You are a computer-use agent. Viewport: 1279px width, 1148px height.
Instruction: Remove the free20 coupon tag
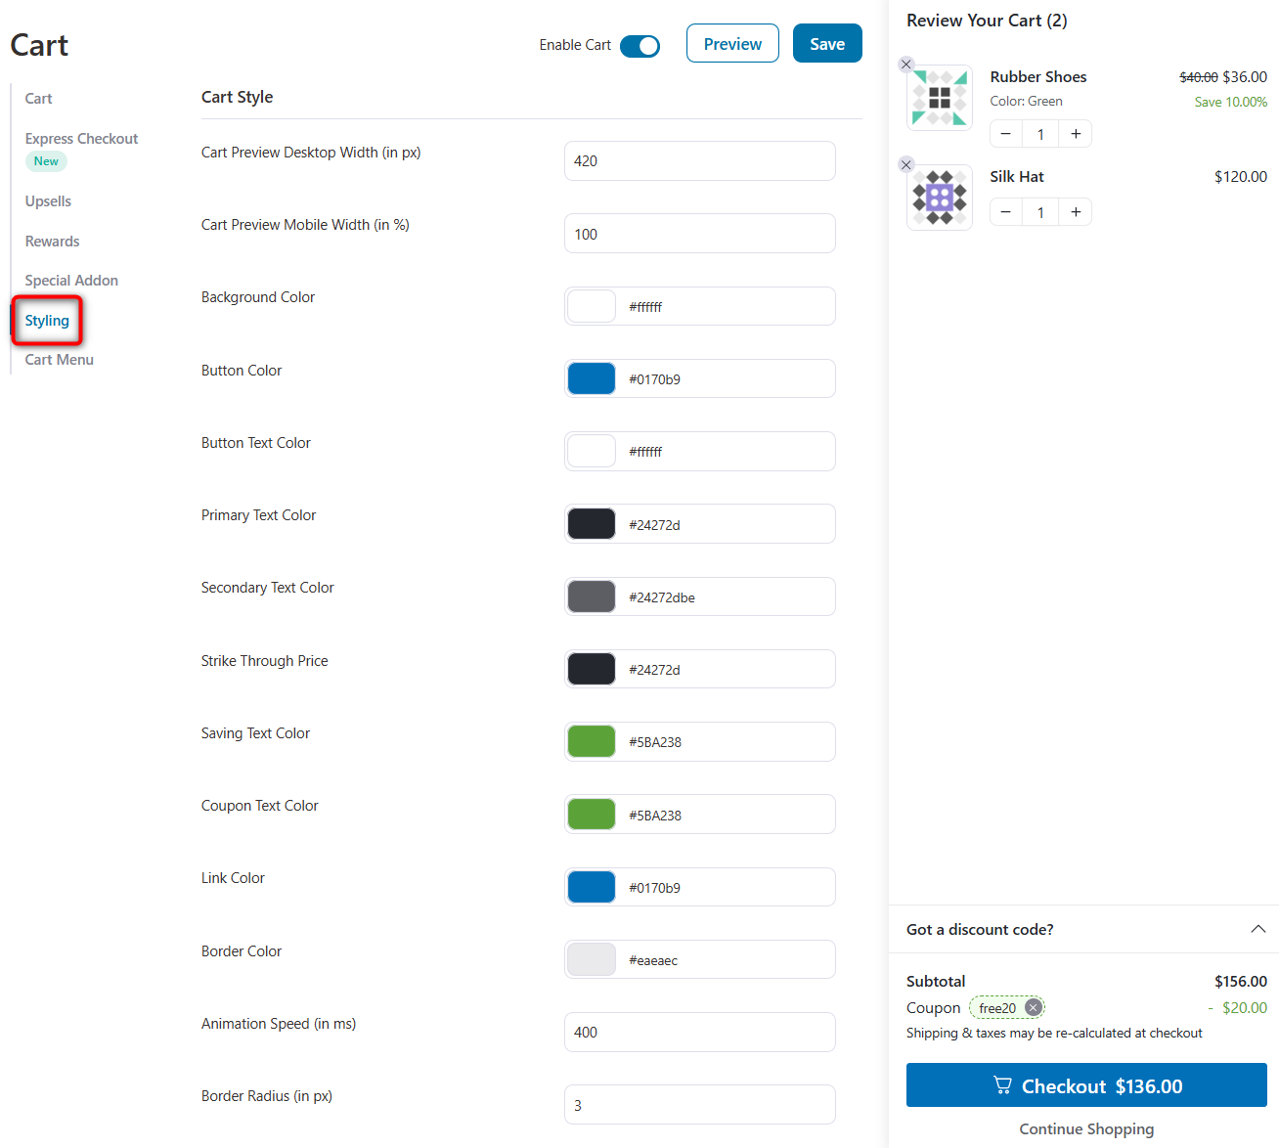tap(1033, 1008)
